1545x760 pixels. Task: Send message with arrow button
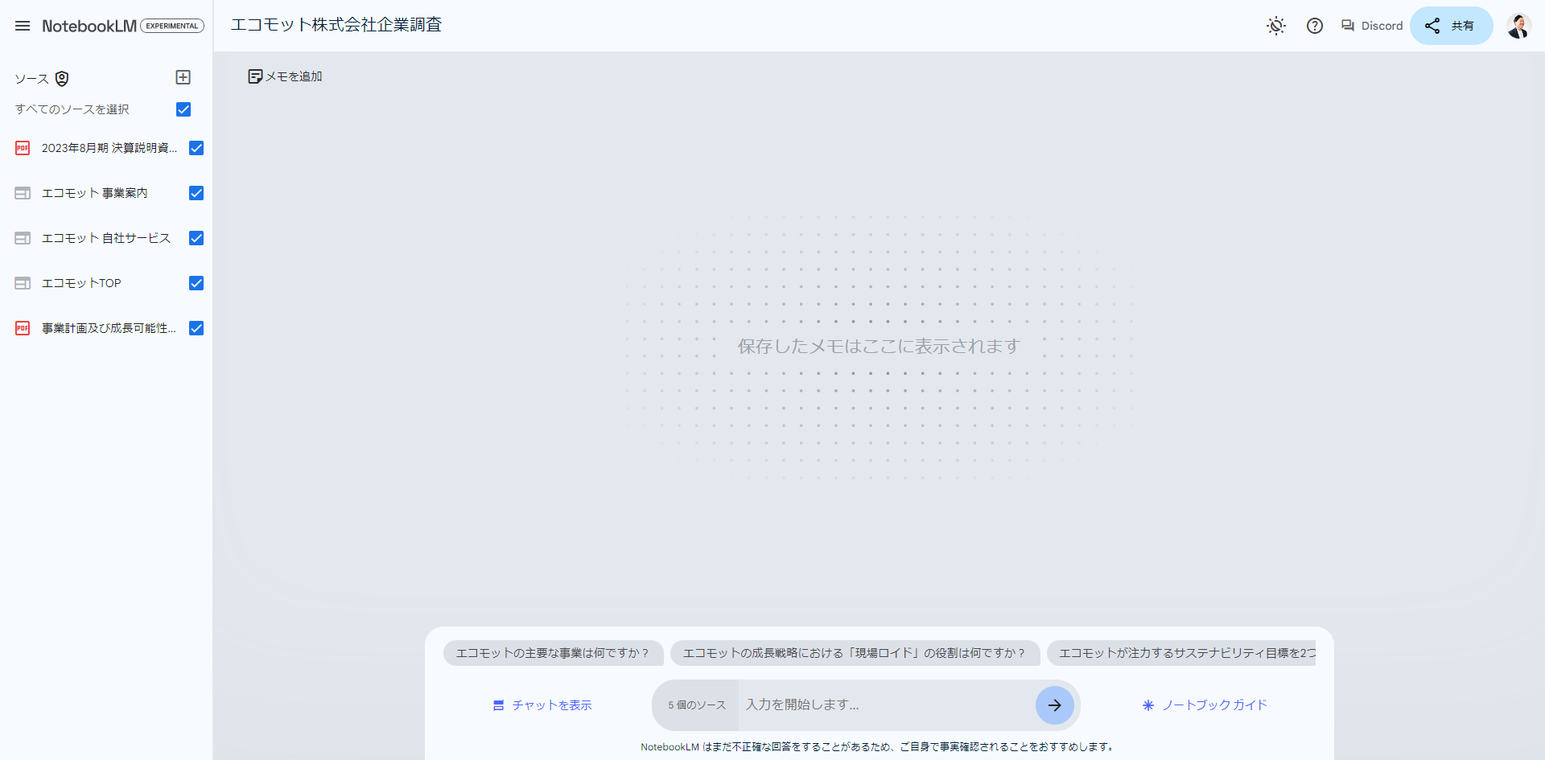tap(1054, 705)
